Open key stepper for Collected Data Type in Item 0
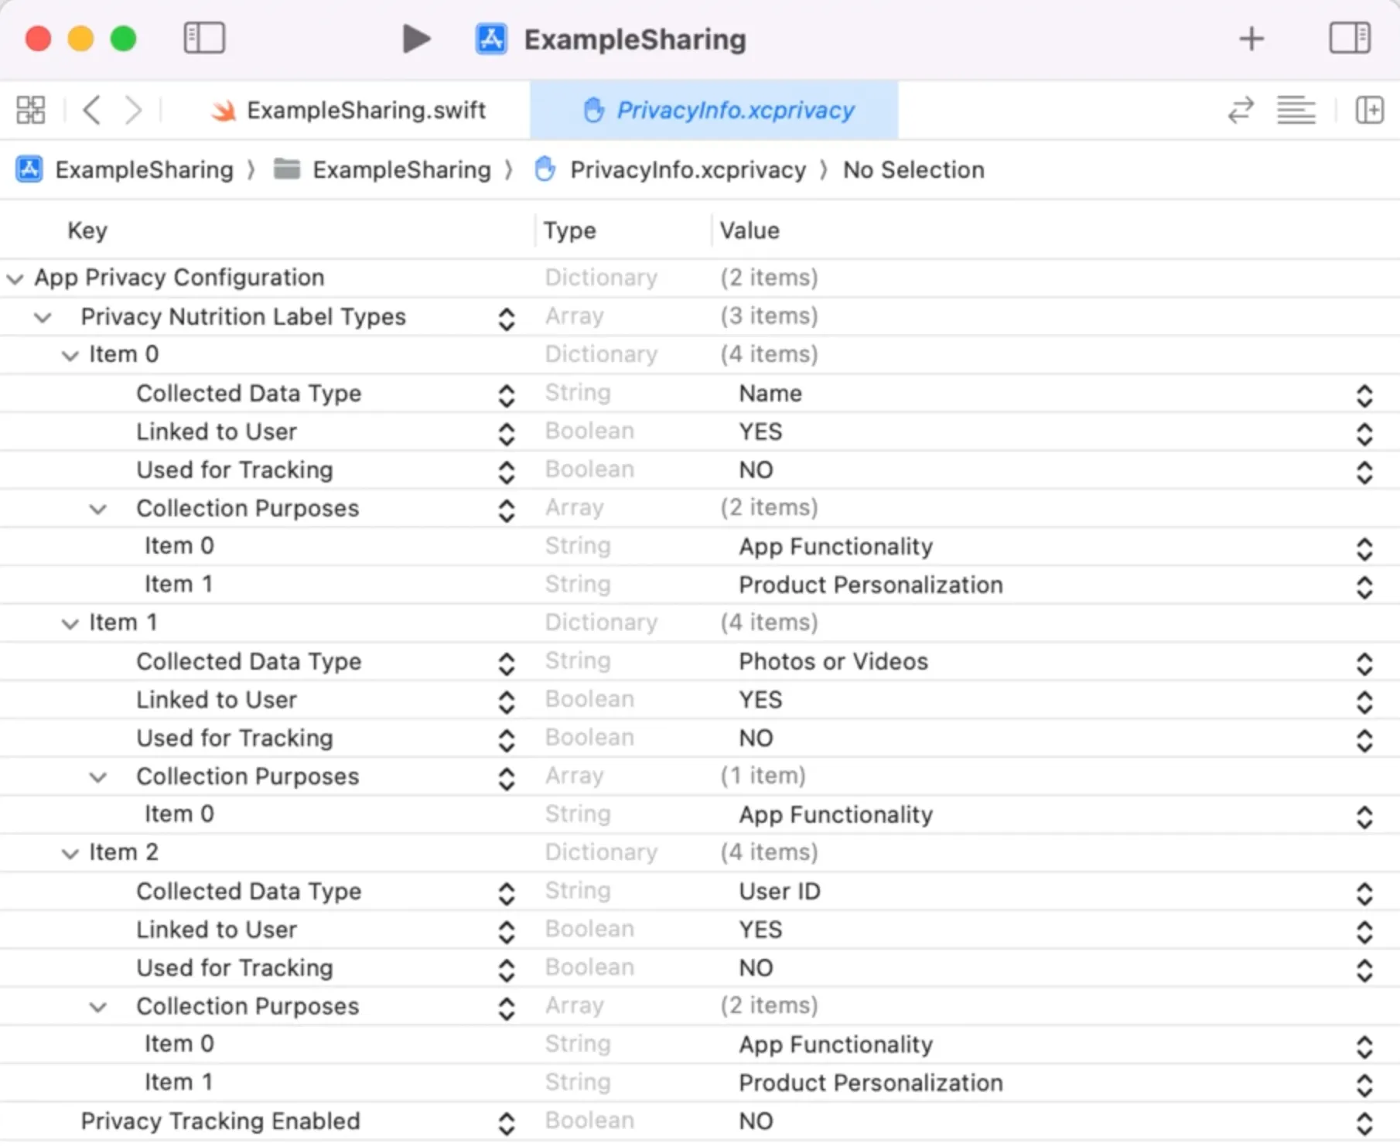 (x=507, y=395)
